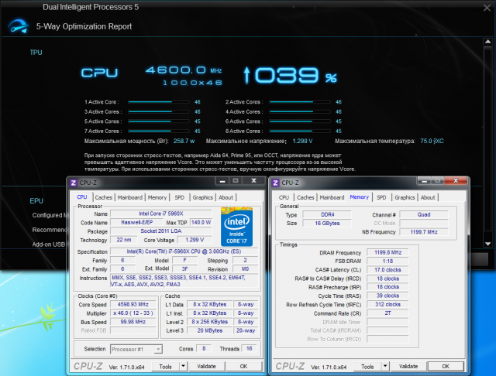Open SPD tab in left CPU-Z window
The height and width of the screenshot is (376, 496).
pyautogui.click(x=179, y=197)
